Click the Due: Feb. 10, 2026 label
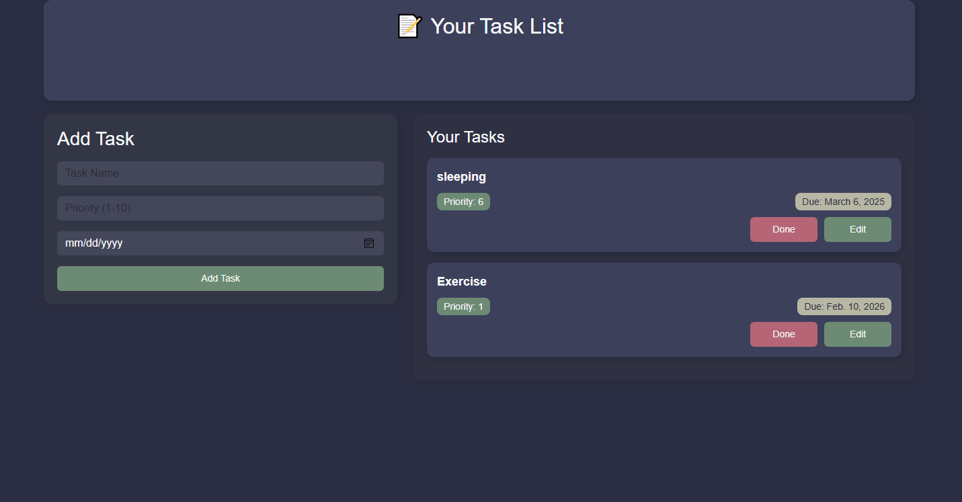This screenshot has height=502, width=962. [x=844, y=306]
